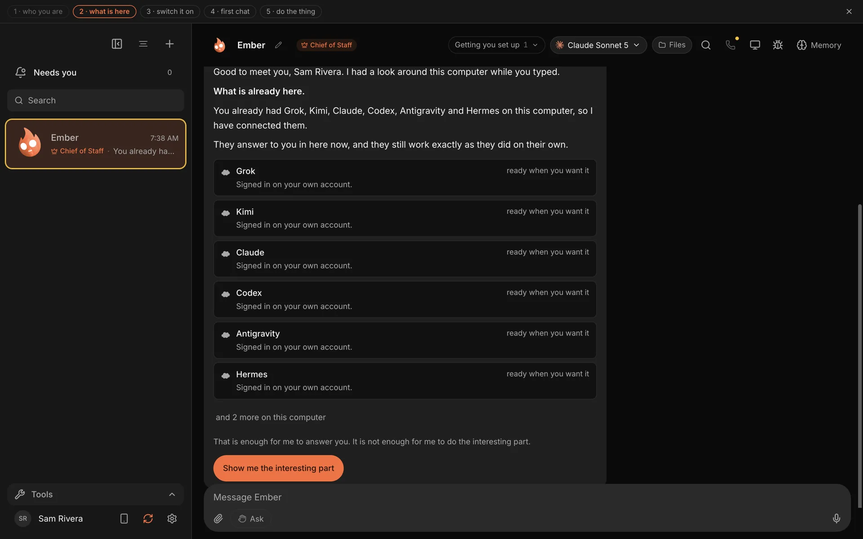Screen dimensions: 863x539
Task: Click the Kimi agent name
Action: 245,212
